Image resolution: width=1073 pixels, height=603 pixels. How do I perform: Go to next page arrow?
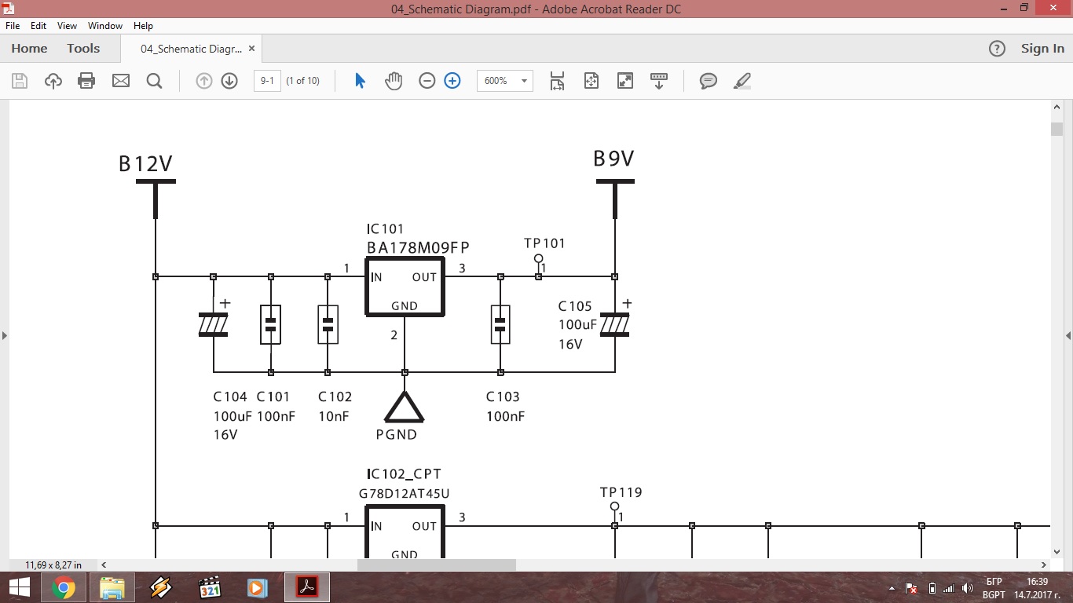pyautogui.click(x=229, y=81)
